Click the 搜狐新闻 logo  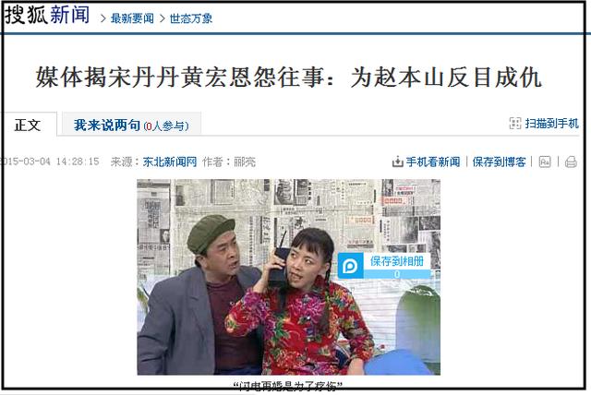pos(47,15)
